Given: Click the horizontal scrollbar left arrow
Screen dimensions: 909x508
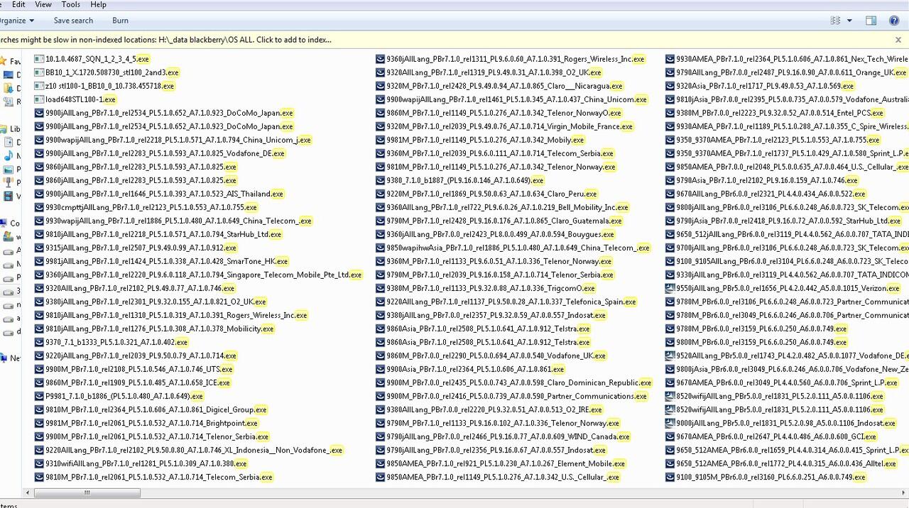Looking at the screenshot, I should point(28,493).
